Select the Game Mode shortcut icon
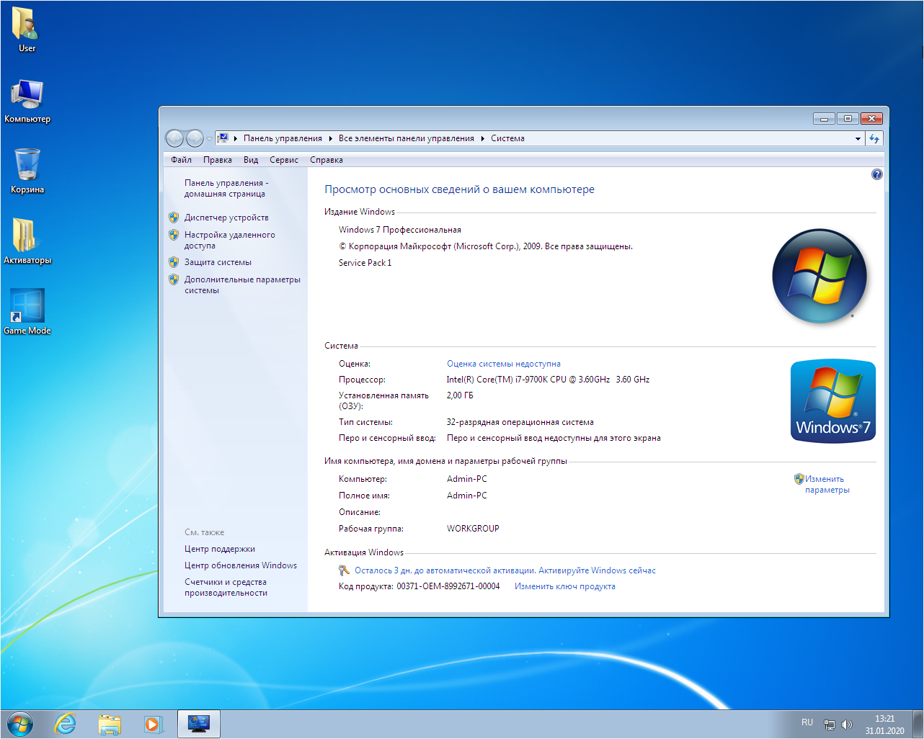Viewport: 924px width, 739px height. (27, 313)
